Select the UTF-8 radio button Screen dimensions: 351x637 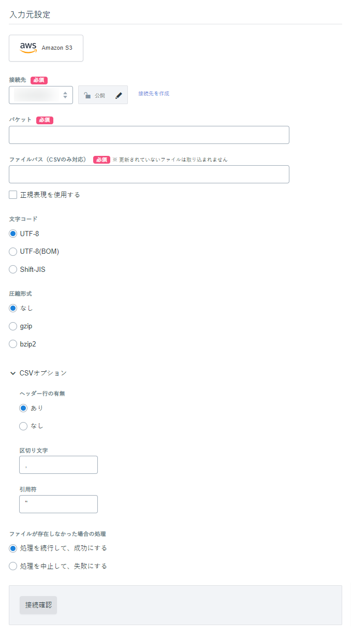pyautogui.click(x=13, y=234)
